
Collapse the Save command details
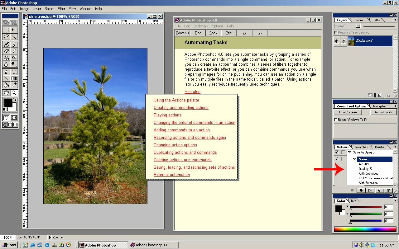click(x=355, y=159)
